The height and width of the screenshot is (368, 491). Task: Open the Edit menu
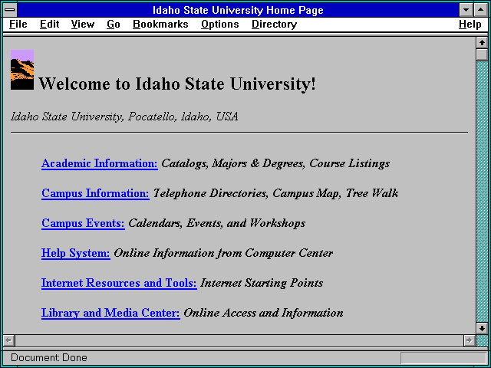coord(49,25)
